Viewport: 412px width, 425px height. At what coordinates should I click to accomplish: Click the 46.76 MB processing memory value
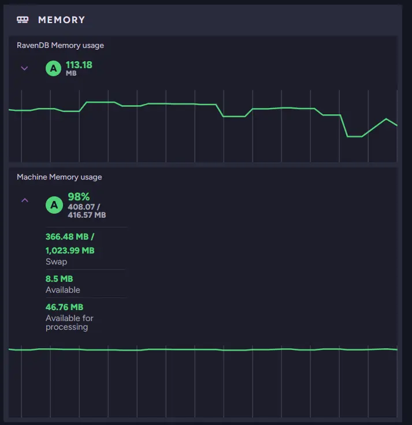coord(64,307)
